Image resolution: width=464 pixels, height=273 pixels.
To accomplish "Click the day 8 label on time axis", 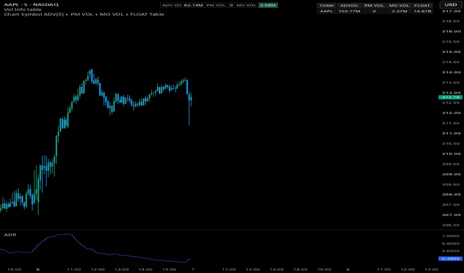I will pos(348,269).
